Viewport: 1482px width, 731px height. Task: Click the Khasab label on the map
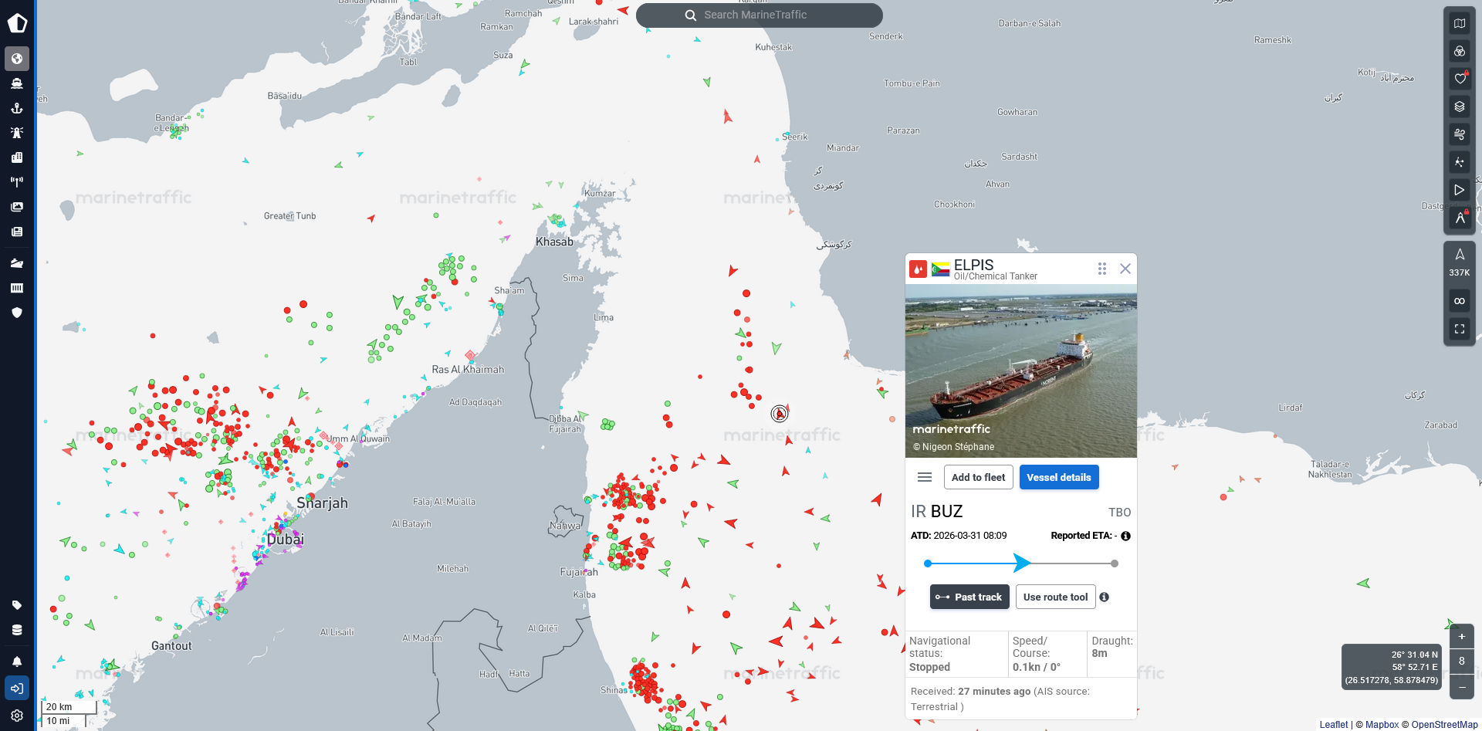(555, 242)
